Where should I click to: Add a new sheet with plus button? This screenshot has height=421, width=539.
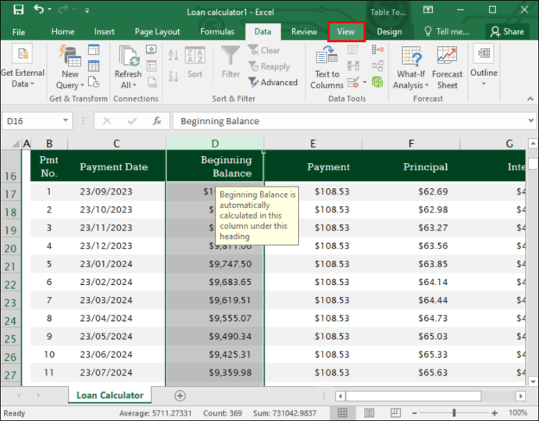point(180,395)
